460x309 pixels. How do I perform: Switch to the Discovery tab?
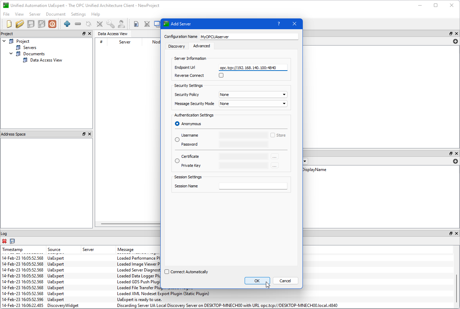click(x=176, y=46)
